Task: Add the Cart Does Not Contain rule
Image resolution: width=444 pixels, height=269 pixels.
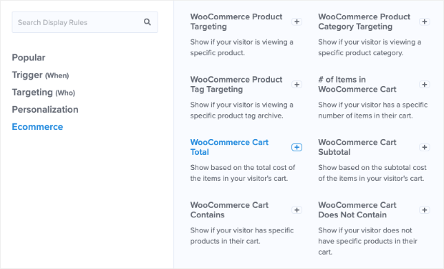Action: [x=424, y=210]
